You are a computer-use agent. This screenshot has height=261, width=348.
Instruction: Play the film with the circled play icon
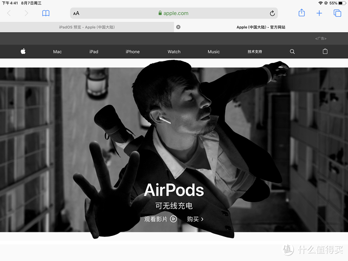pyautogui.click(x=173, y=219)
